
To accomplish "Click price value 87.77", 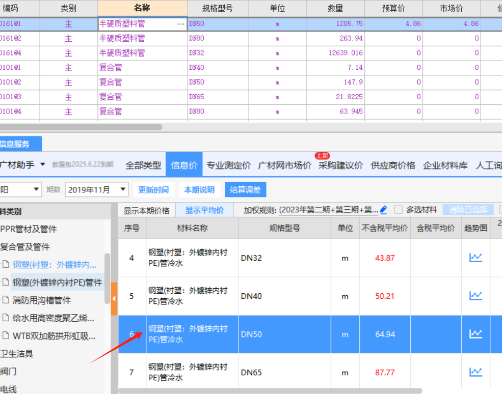I will [x=385, y=373].
